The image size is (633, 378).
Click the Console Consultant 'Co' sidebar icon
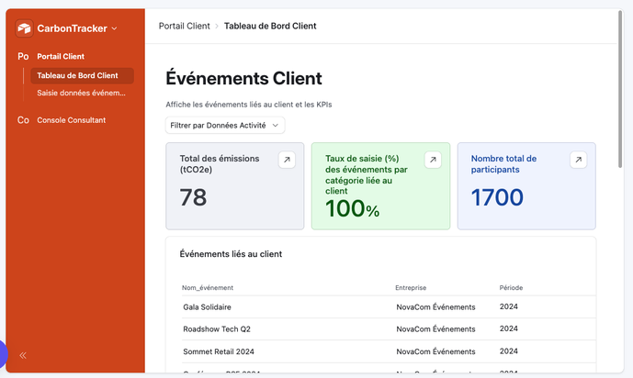(23, 120)
